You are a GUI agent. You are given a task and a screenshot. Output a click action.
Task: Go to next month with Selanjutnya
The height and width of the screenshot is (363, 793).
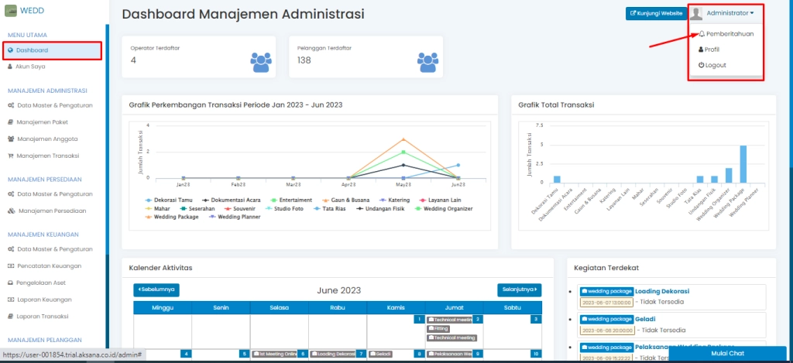click(x=519, y=289)
